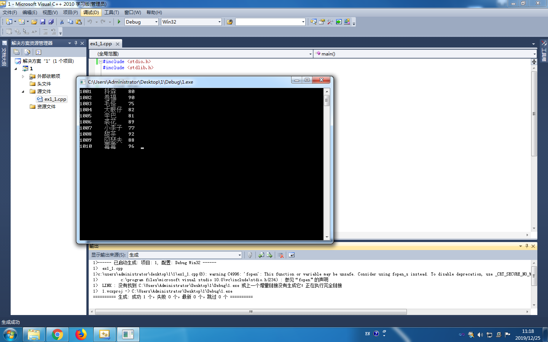Click the Redo arrow icon
The image size is (548, 342).
click(103, 22)
